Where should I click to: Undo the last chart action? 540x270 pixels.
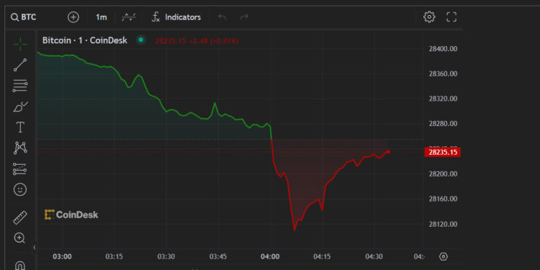coord(222,17)
